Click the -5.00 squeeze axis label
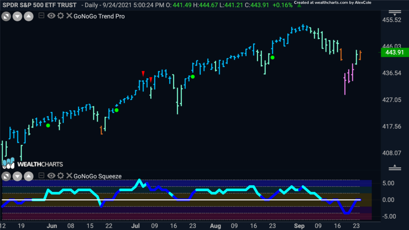Screen dimensions: 409x230 [389, 216]
